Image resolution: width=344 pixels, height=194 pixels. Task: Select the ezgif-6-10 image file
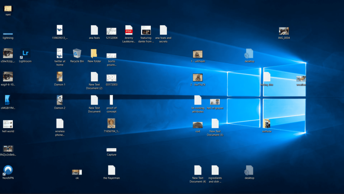click(8, 79)
